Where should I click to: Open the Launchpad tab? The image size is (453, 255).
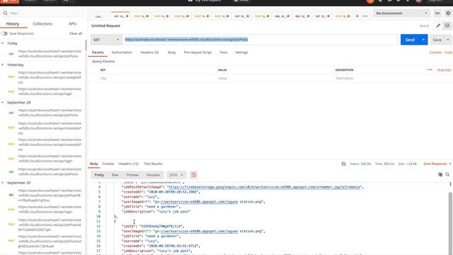point(99,16)
